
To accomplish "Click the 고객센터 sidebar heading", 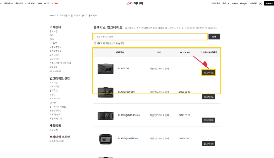I will 55,27.
